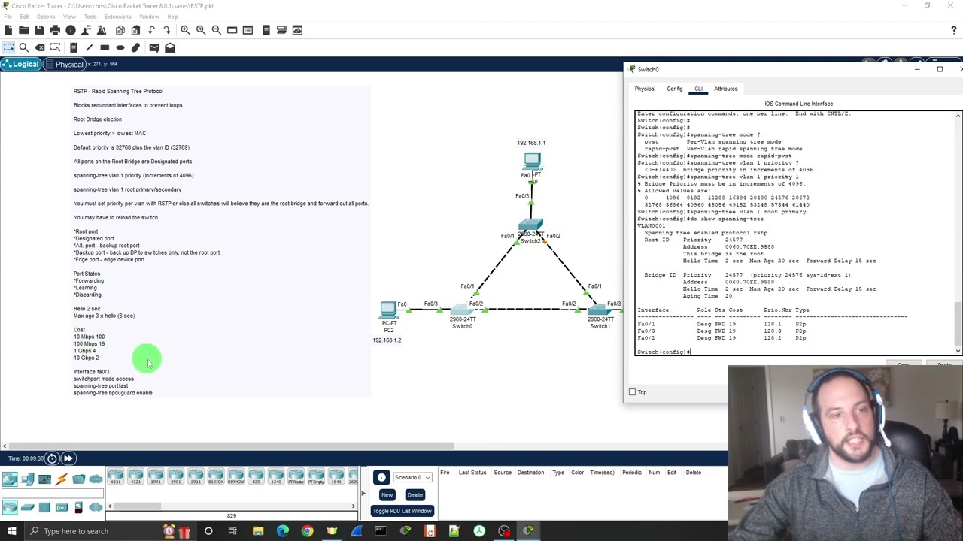Click the Undo arrow icon
963x541 pixels.
(151, 30)
